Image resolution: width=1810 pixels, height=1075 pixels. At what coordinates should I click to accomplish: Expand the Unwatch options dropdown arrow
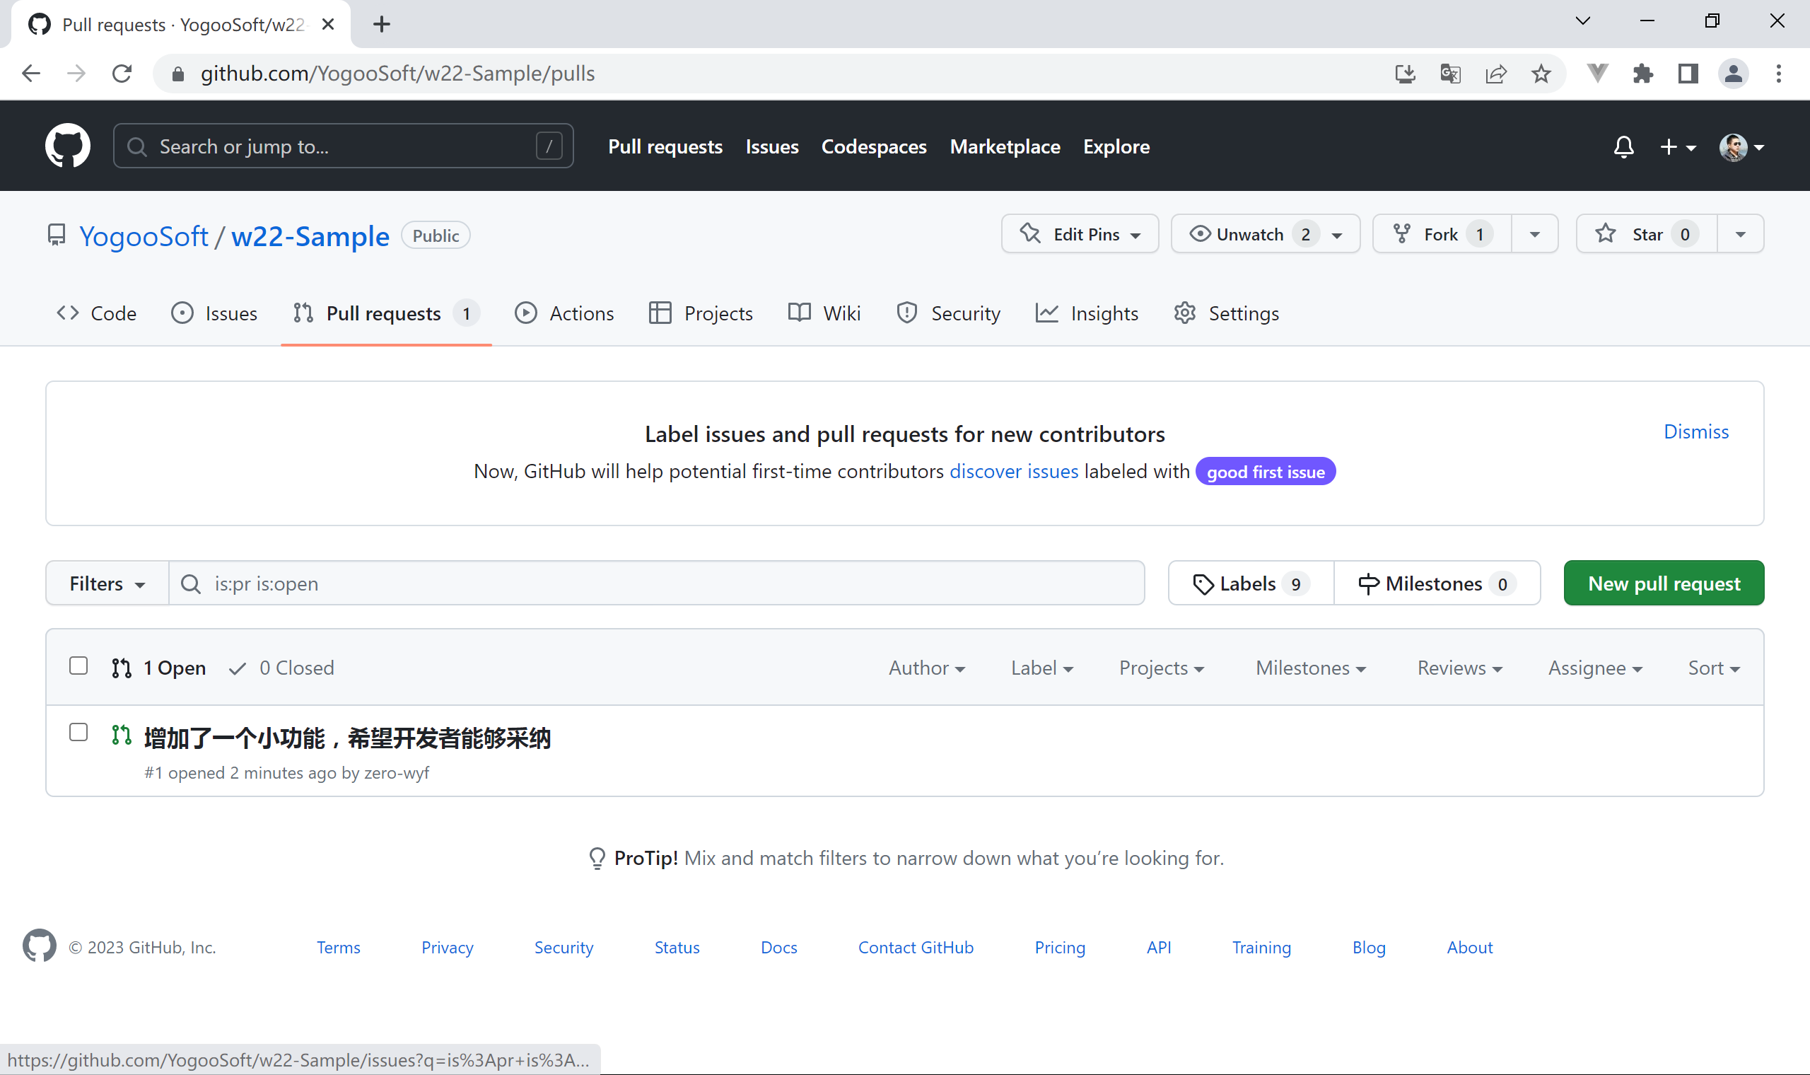[x=1336, y=233]
